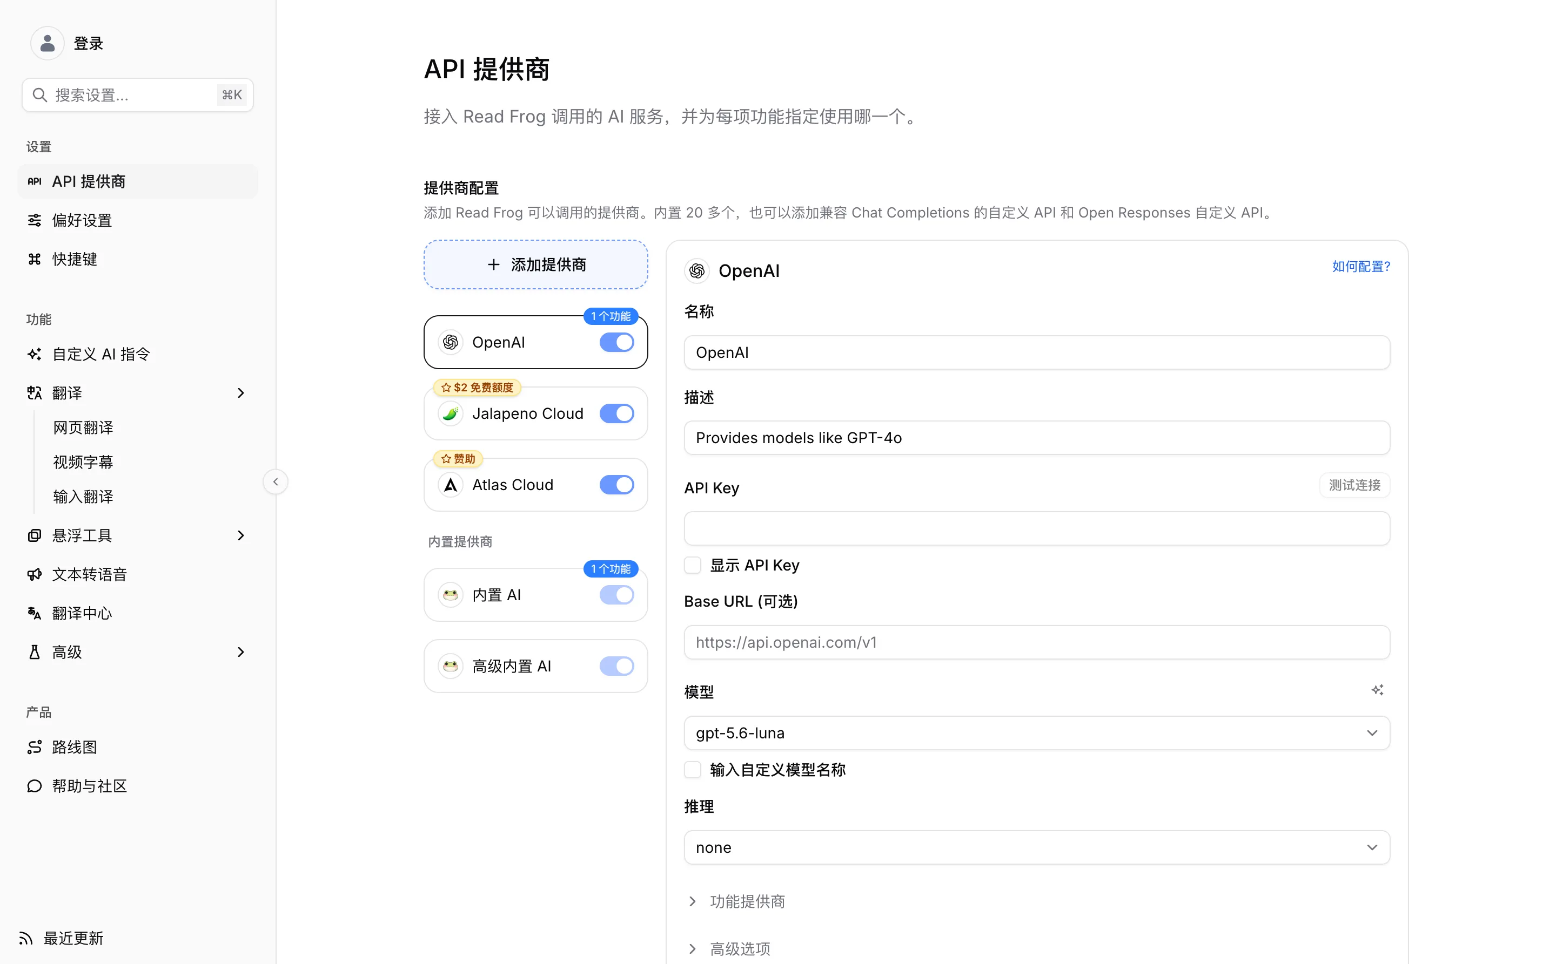
Task: Open 网页翻译 submenu item
Action: tap(83, 428)
